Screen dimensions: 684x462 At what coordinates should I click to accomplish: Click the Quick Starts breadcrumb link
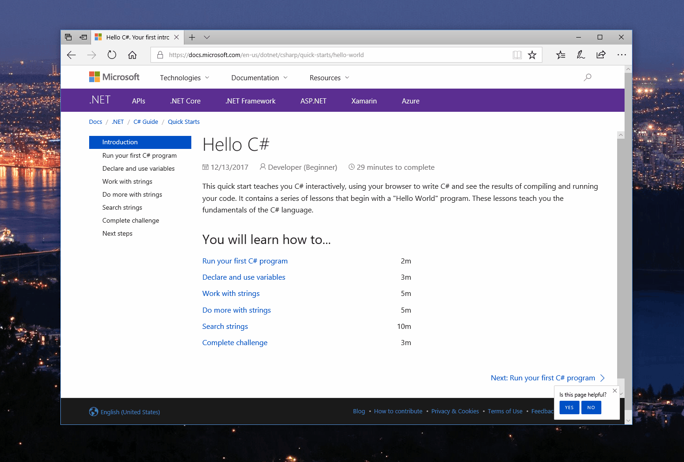tap(184, 122)
